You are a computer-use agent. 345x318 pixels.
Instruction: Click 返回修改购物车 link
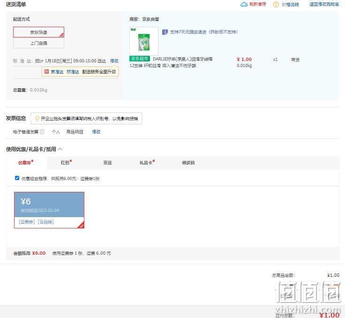(x=324, y=4)
